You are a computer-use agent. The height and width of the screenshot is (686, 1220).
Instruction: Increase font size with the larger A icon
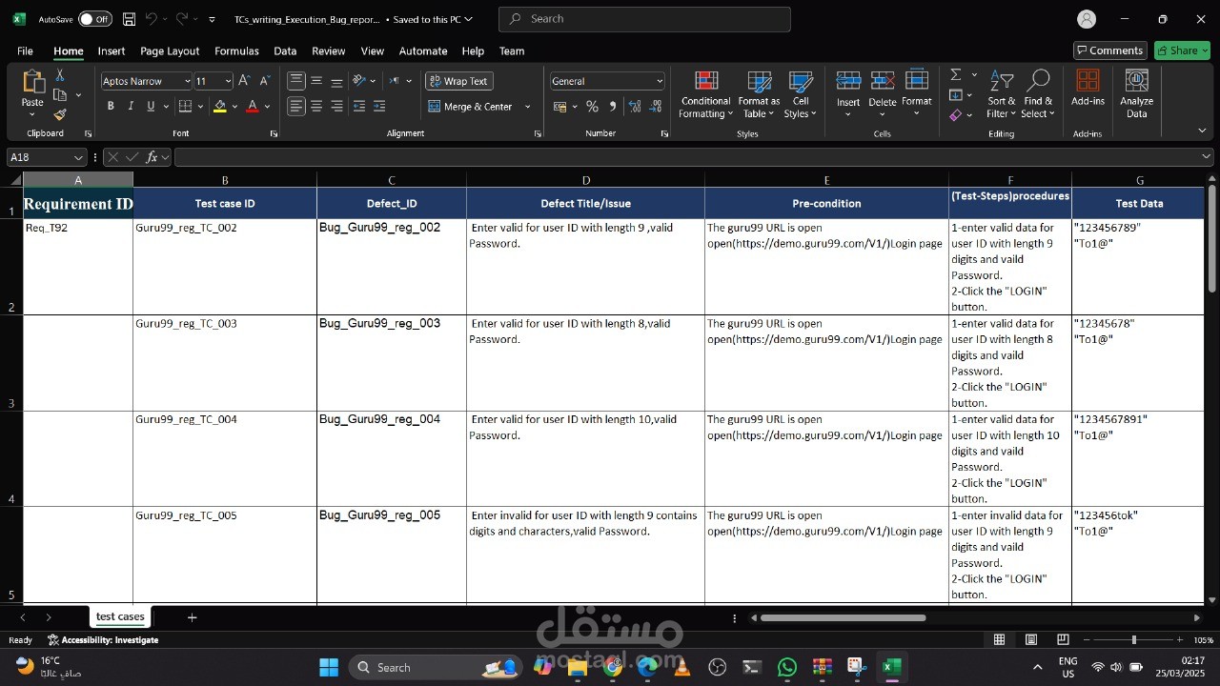pyautogui.click(x=245, y=81)
